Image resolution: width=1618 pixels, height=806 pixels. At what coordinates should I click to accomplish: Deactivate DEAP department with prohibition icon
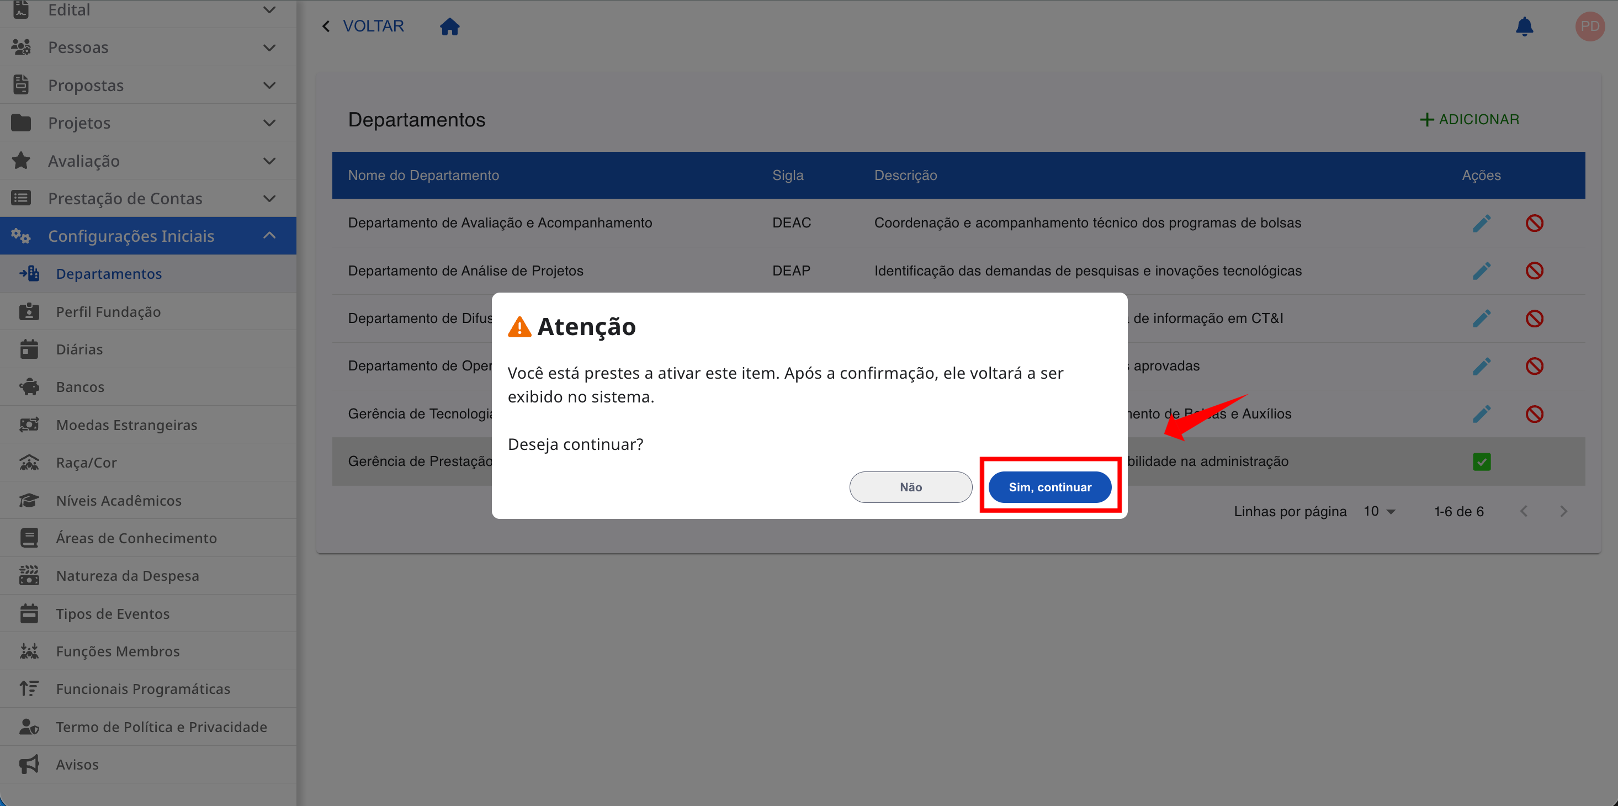(x=1535, y=271)
